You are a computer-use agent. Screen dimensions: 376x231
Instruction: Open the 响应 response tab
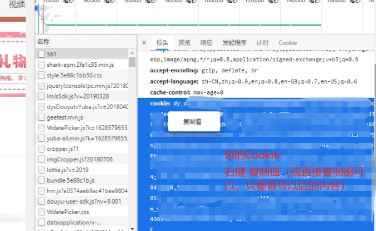point(206,43)
